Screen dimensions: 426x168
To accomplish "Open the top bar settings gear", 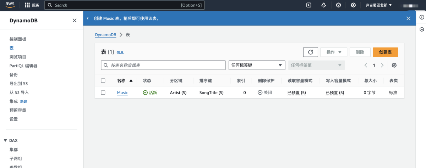I will 353,5.
